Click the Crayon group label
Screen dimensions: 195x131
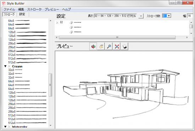(x=17, y=67)
